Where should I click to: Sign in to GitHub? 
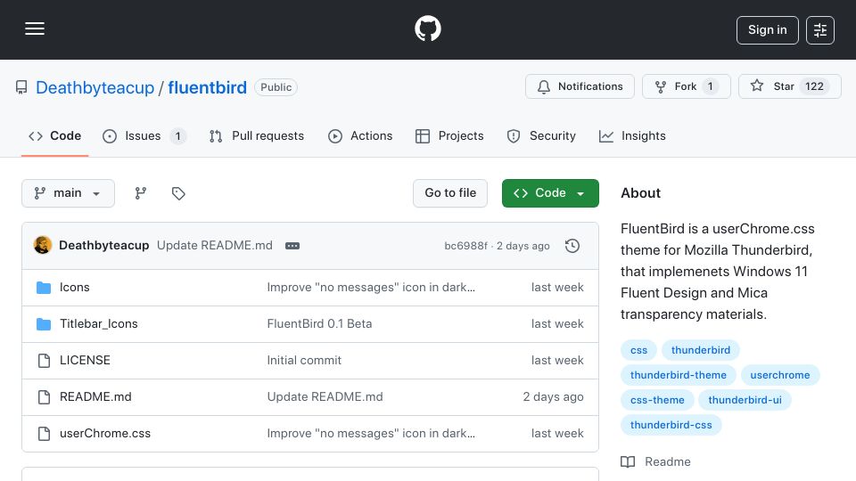click(x=767, y=30)
